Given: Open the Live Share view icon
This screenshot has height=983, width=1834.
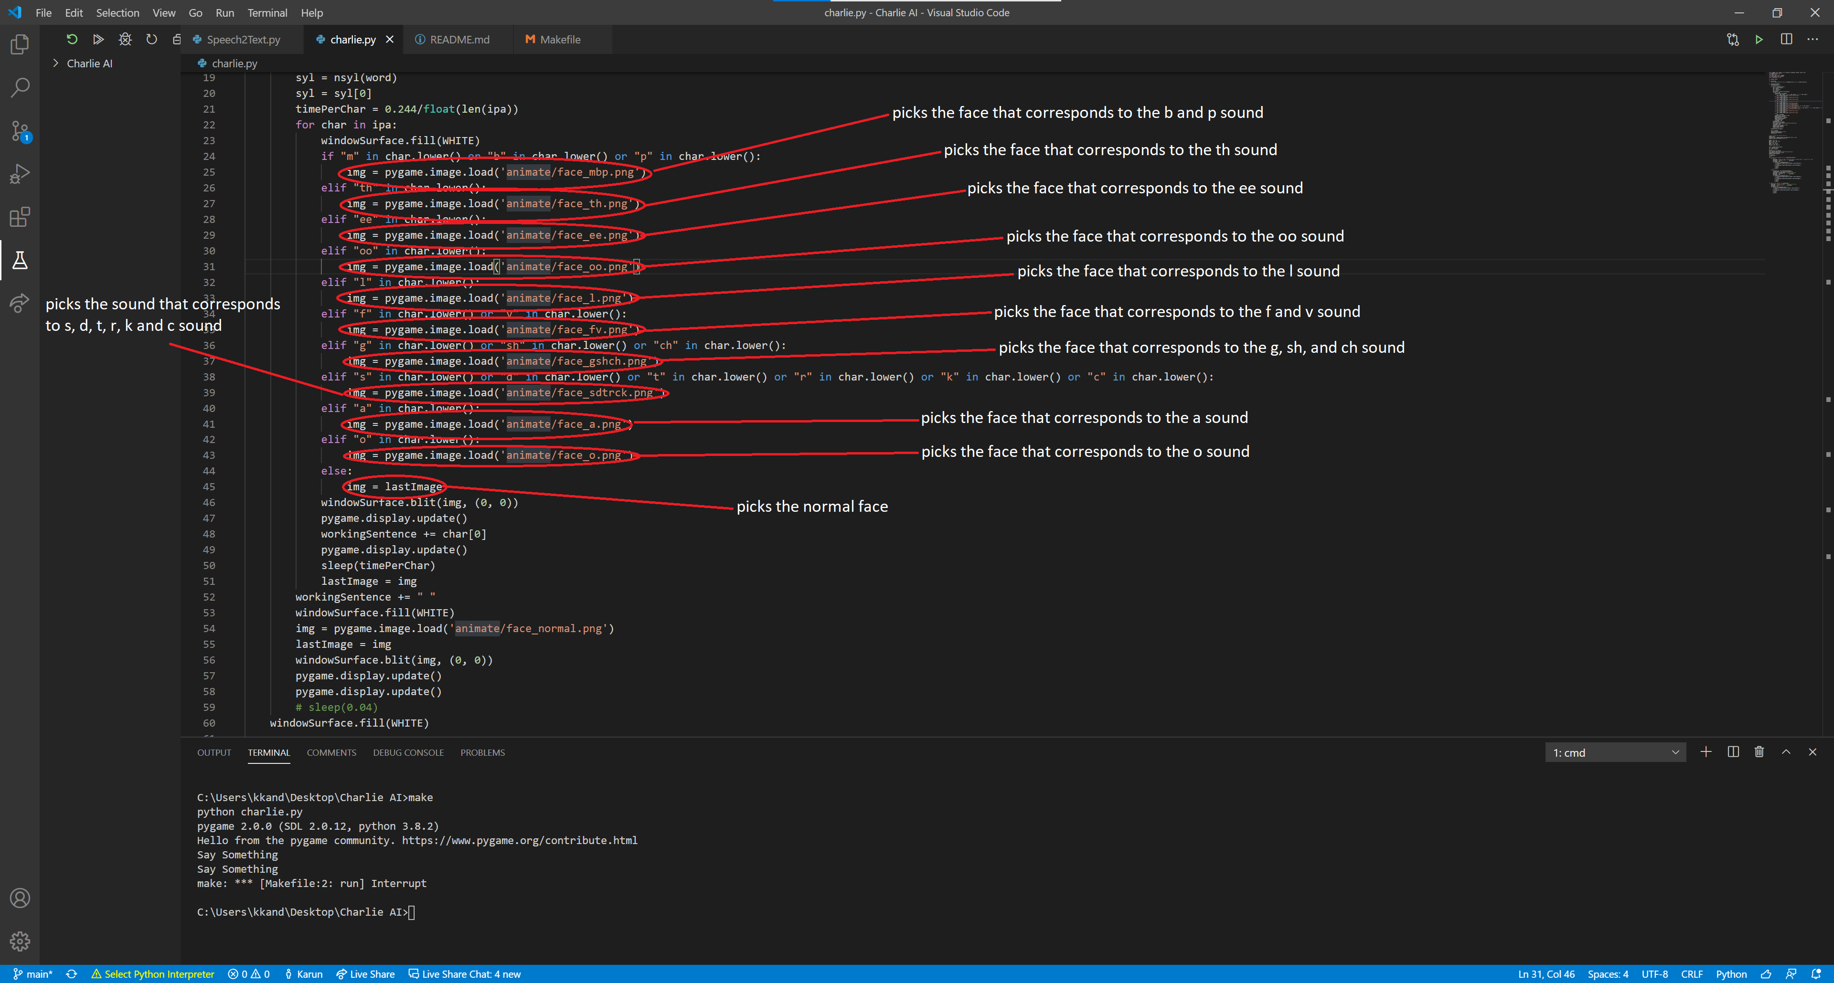Looking at the screenshot, I should tap(20, 303).
